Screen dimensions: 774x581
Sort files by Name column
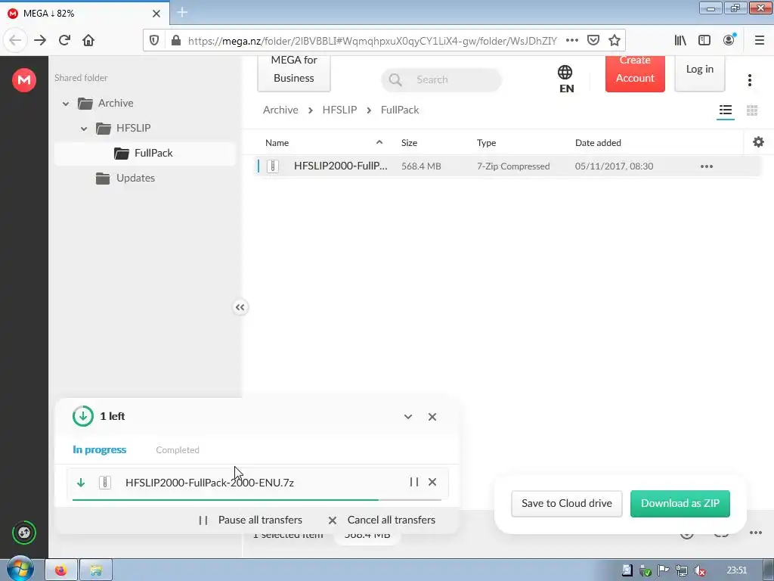point(277,143)
